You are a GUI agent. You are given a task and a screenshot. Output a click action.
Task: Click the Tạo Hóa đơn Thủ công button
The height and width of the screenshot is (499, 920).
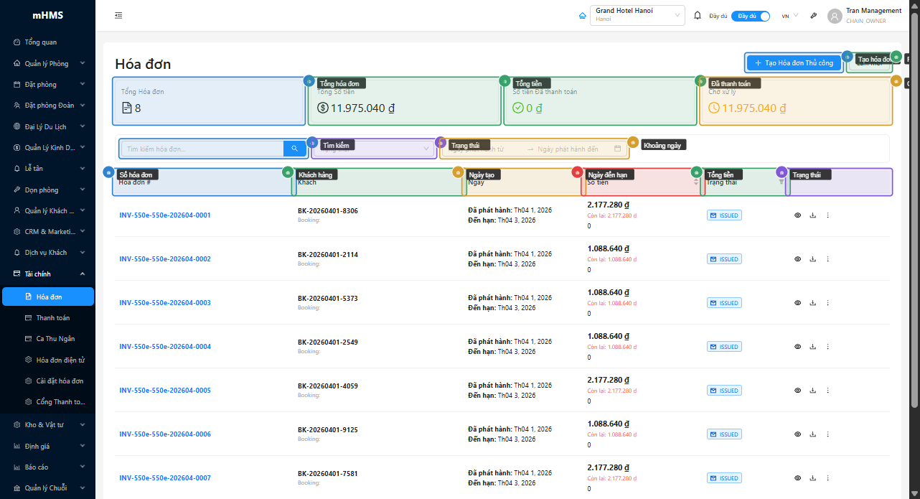[794, 63]
